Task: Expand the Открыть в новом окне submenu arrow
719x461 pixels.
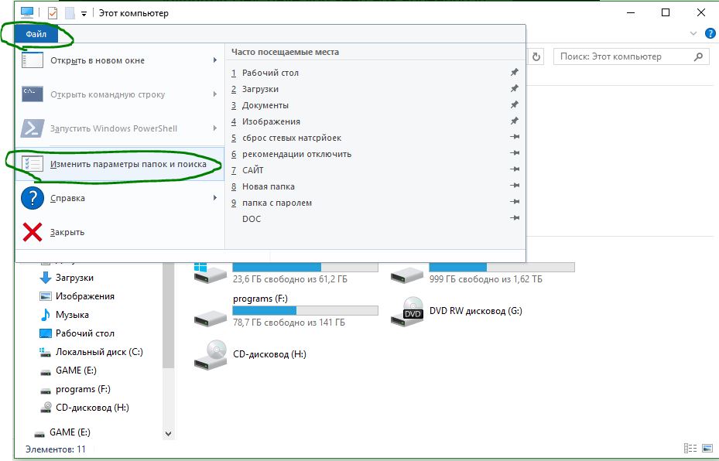Action: coord(215,60)
